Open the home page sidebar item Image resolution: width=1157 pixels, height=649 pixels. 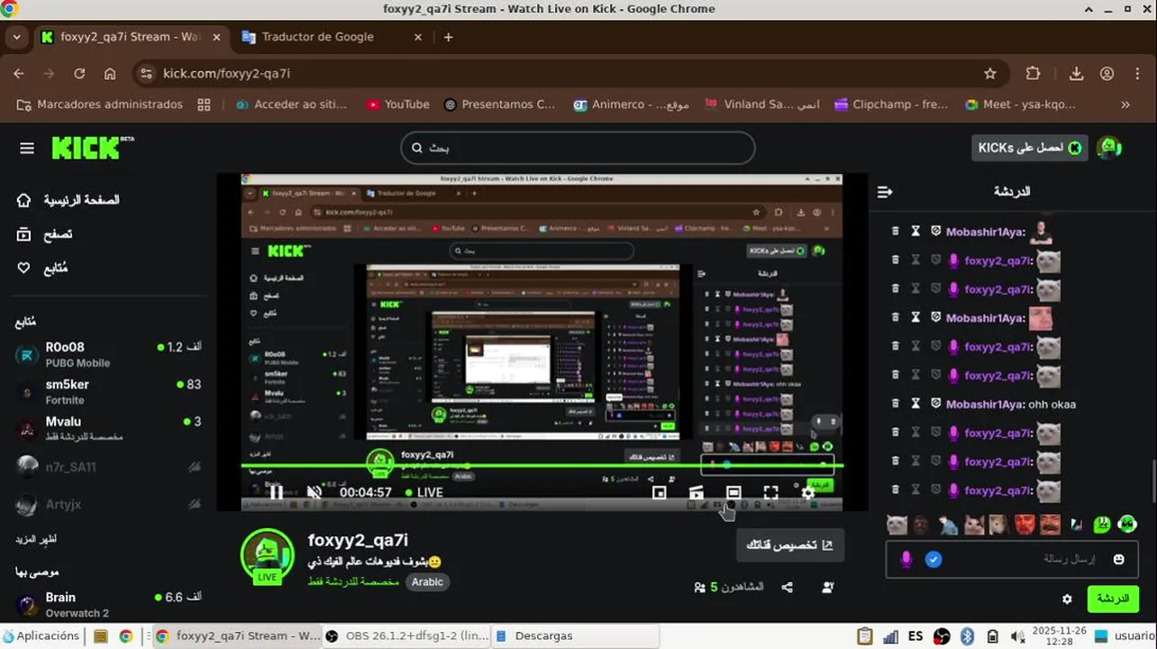(x=69, y=200)
